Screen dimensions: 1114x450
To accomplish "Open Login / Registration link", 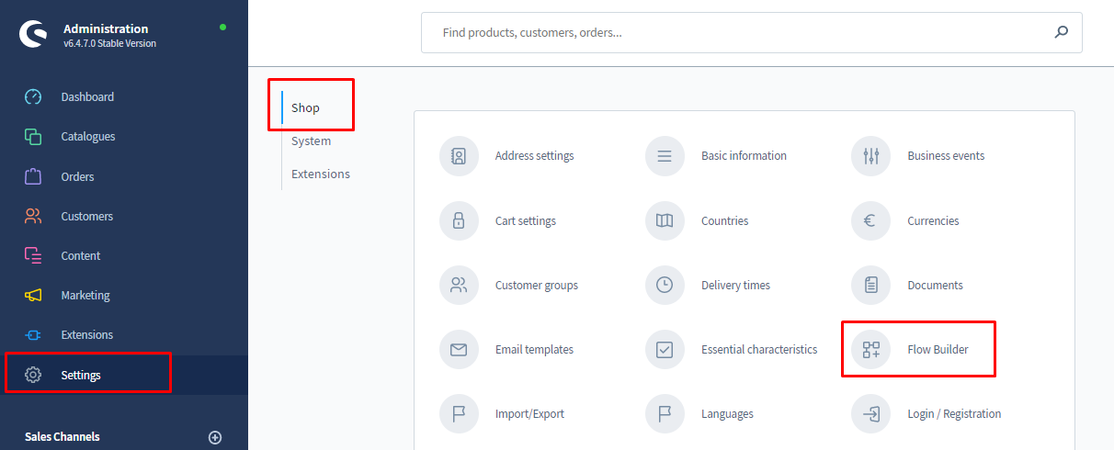I will pos(954,413).
